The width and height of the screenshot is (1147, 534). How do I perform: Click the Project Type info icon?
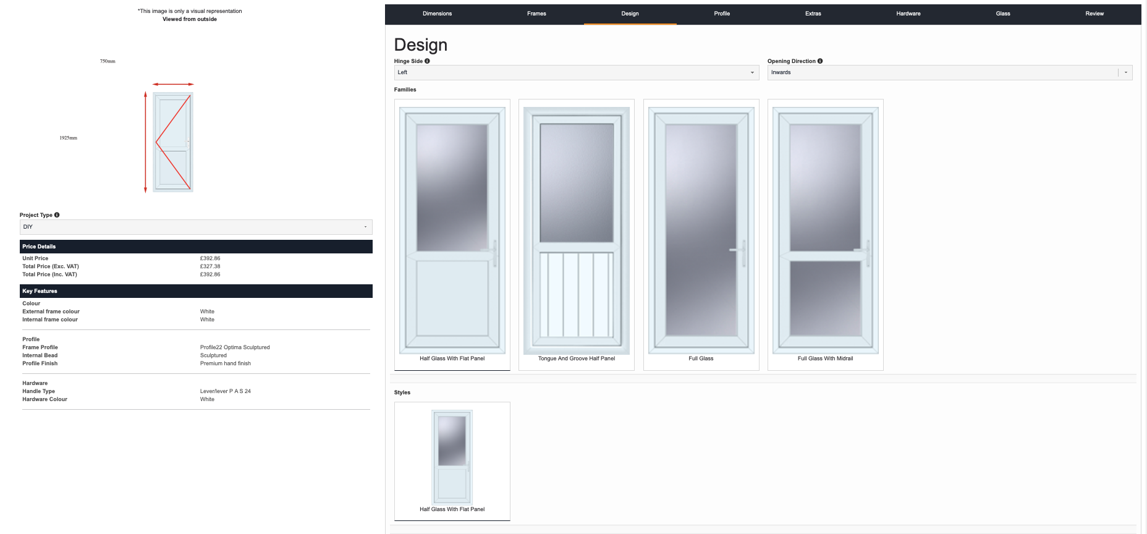coord(57,215)
